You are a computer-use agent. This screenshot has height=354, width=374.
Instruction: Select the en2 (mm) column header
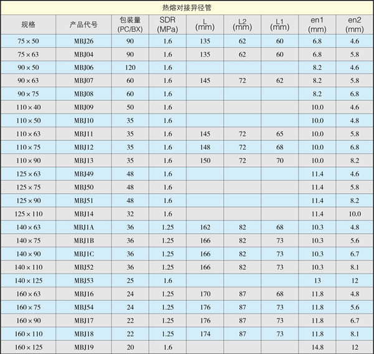[x=355, y=24]
